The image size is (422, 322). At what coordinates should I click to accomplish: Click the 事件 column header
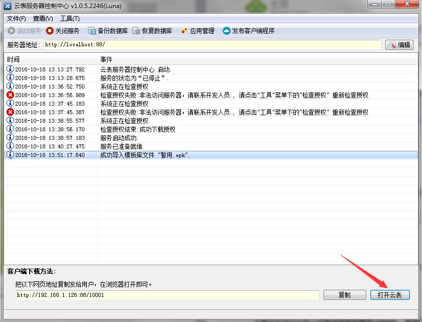point(257,59)
